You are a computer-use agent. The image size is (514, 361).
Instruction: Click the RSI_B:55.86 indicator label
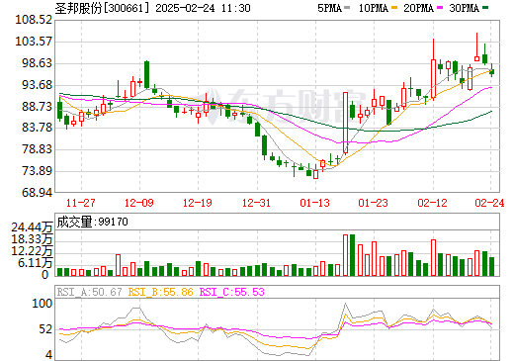(x=161, y=292)
